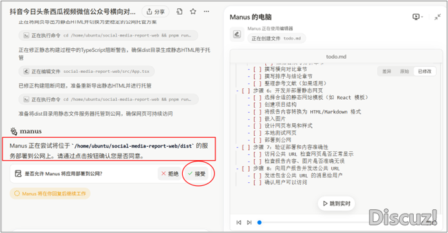Click the line '设计网页布局和样式'
Image resolution: width=448 pixels, height=233 pixels.
point(288,126)
